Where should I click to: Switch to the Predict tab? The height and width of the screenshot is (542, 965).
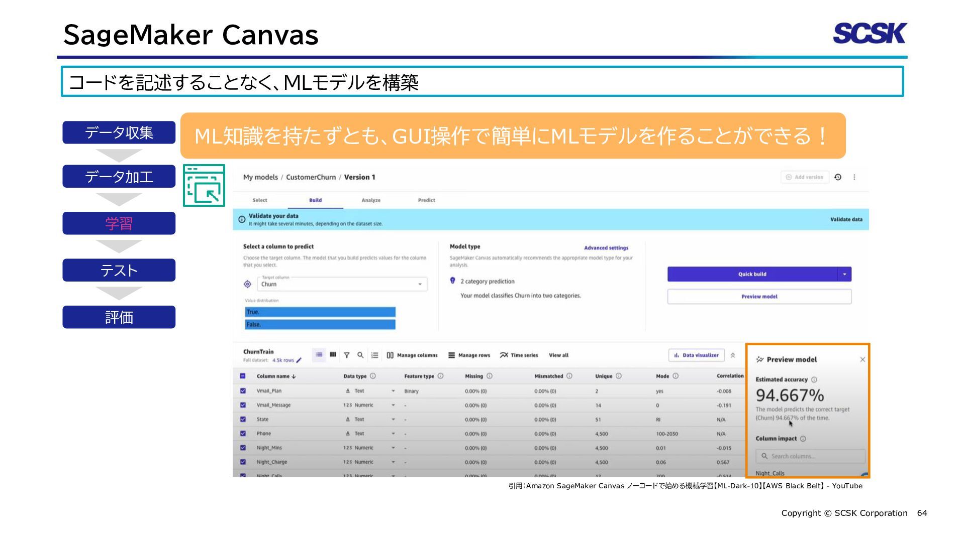426,200
